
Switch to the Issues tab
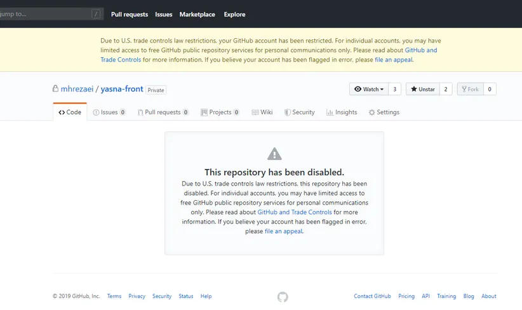click(109, 112)
